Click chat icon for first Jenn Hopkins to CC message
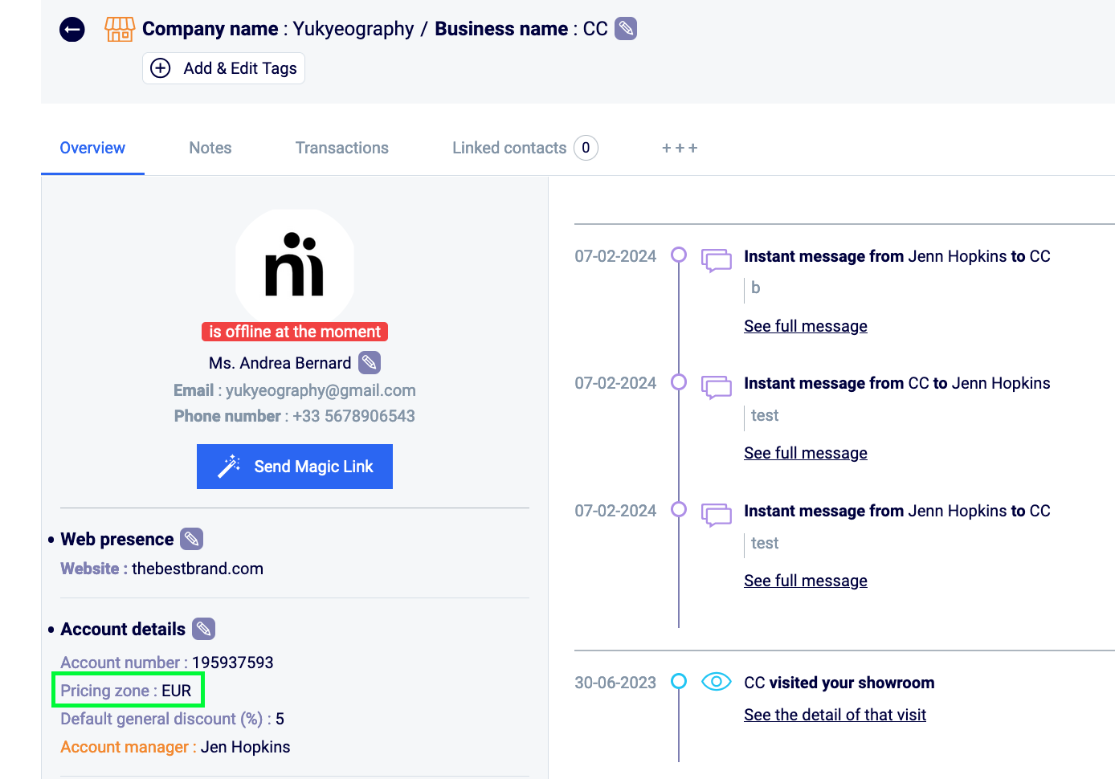Image resolution: width=1115 pixels, height=779 pixels. pos(717,260)
